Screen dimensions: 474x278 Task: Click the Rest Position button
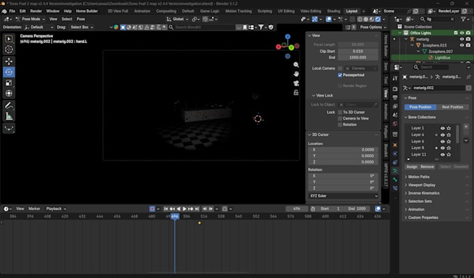pyautogui.click(x=452, y=107)
